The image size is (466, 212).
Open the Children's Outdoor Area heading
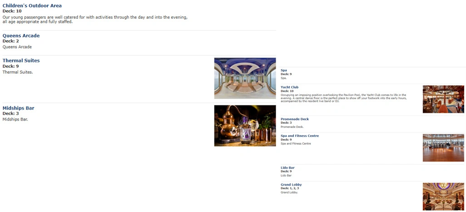(x=32, y=5)
